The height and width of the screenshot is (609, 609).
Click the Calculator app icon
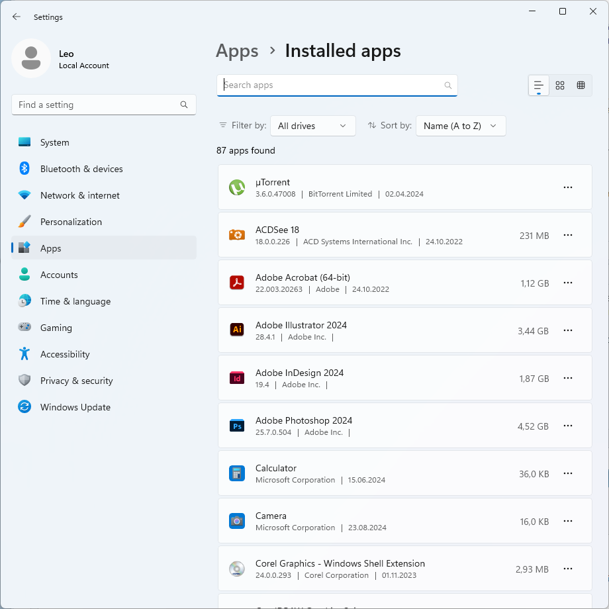(236, 473)
